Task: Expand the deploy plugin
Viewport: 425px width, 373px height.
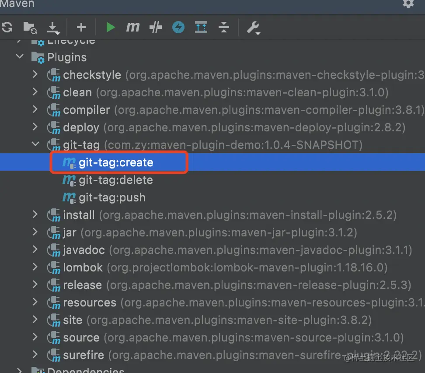Action: [35, 127]
